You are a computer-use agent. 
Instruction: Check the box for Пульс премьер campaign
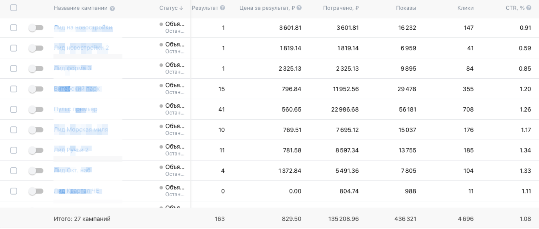[14, 109]
